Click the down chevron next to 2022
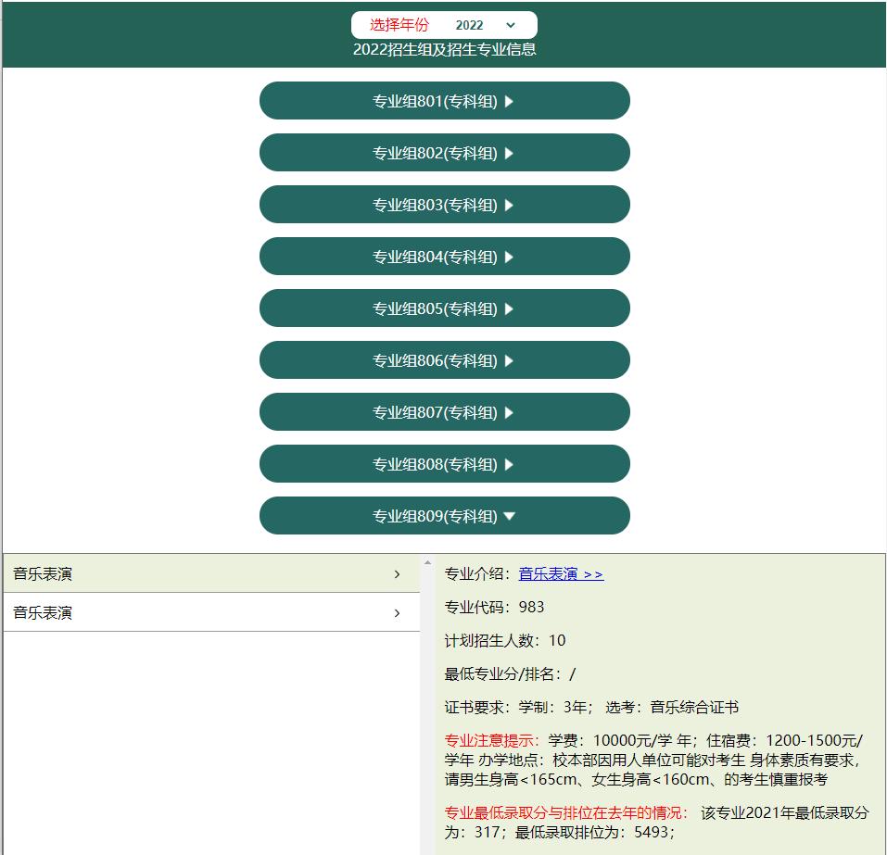The image size is (887, 855). coord(511,25)
